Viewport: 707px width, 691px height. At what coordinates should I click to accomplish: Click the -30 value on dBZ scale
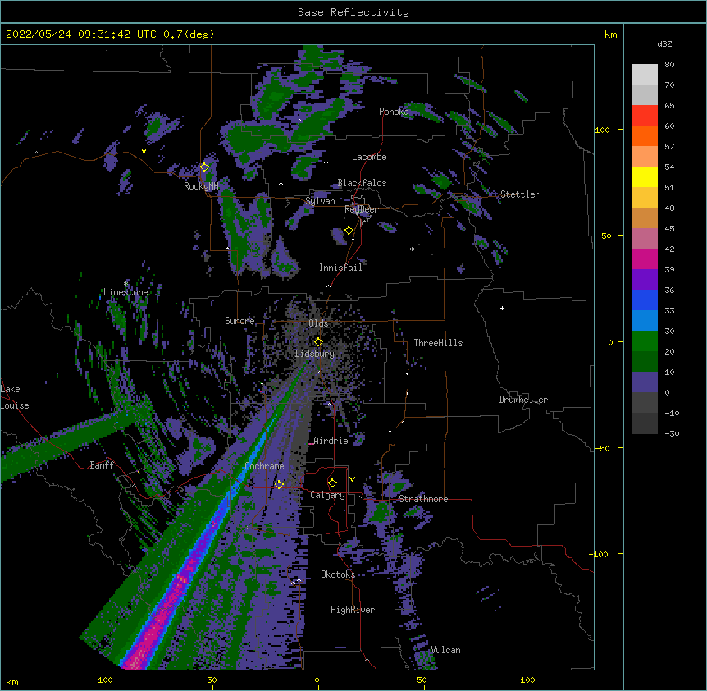coord(672,434)
